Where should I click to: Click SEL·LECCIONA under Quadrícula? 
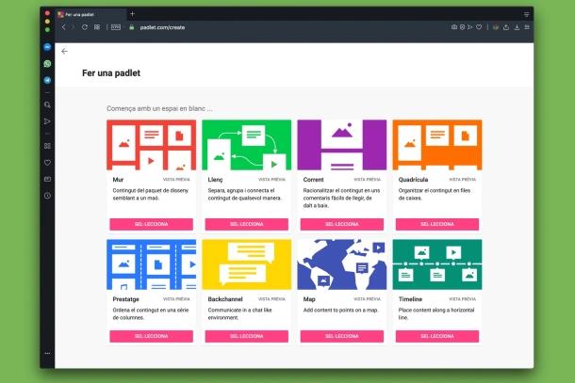click(x=437, y=224)
